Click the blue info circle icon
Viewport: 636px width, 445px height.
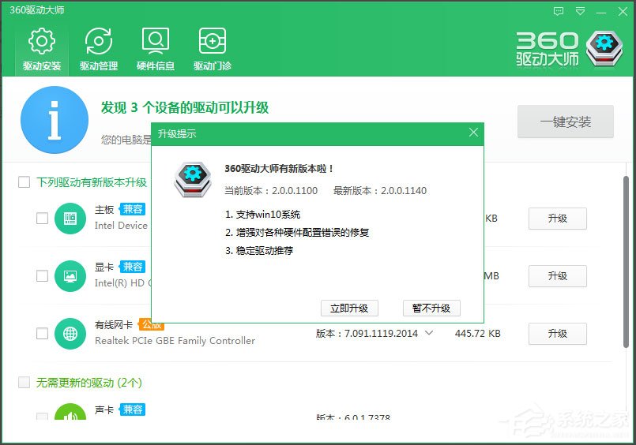click(x=55, y=120)
